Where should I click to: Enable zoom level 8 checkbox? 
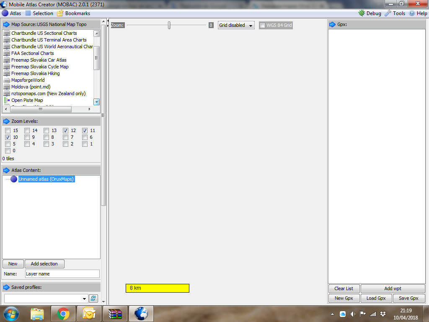[x=46, y=137]
